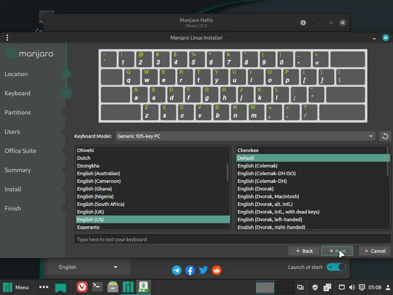Screen dimensions: 393x295
Task: Switch to first workspace in pager
Action: click(265, 287)
